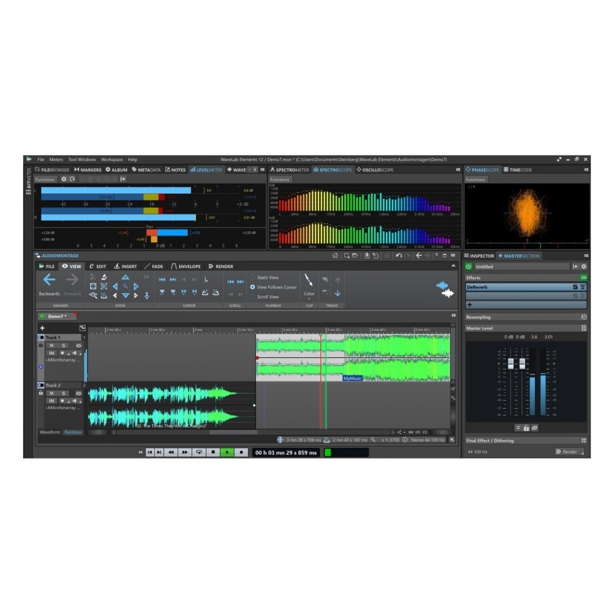This screenshot has width=614, height=614.
Task: Click the settings gear in the Level Meter Functions bar
Action: pos(63,179)
